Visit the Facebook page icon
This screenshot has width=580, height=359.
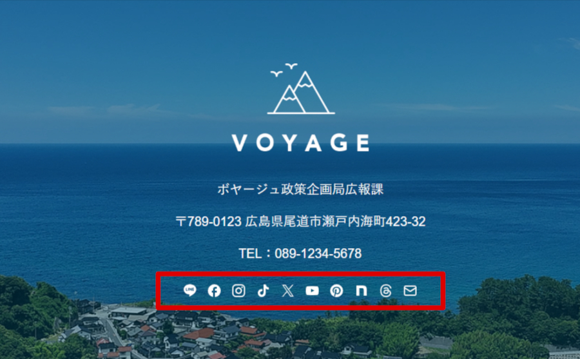[x=214, y=291]
